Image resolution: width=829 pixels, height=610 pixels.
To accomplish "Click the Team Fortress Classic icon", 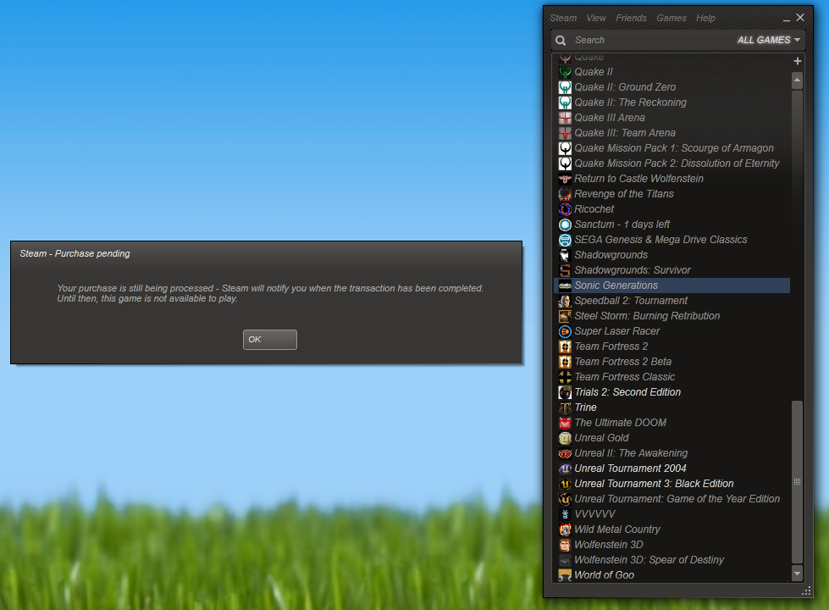I will (x=565, y=377).
